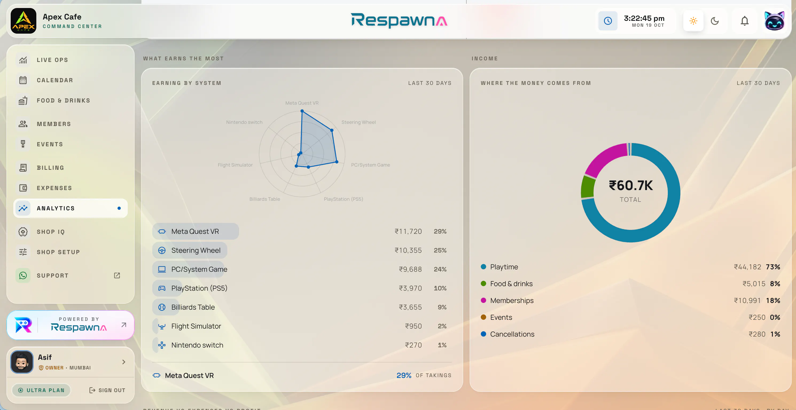Click the PC/System Game laptop icon
The width and height of the screenshot is (796, 410).
(162, 269)
